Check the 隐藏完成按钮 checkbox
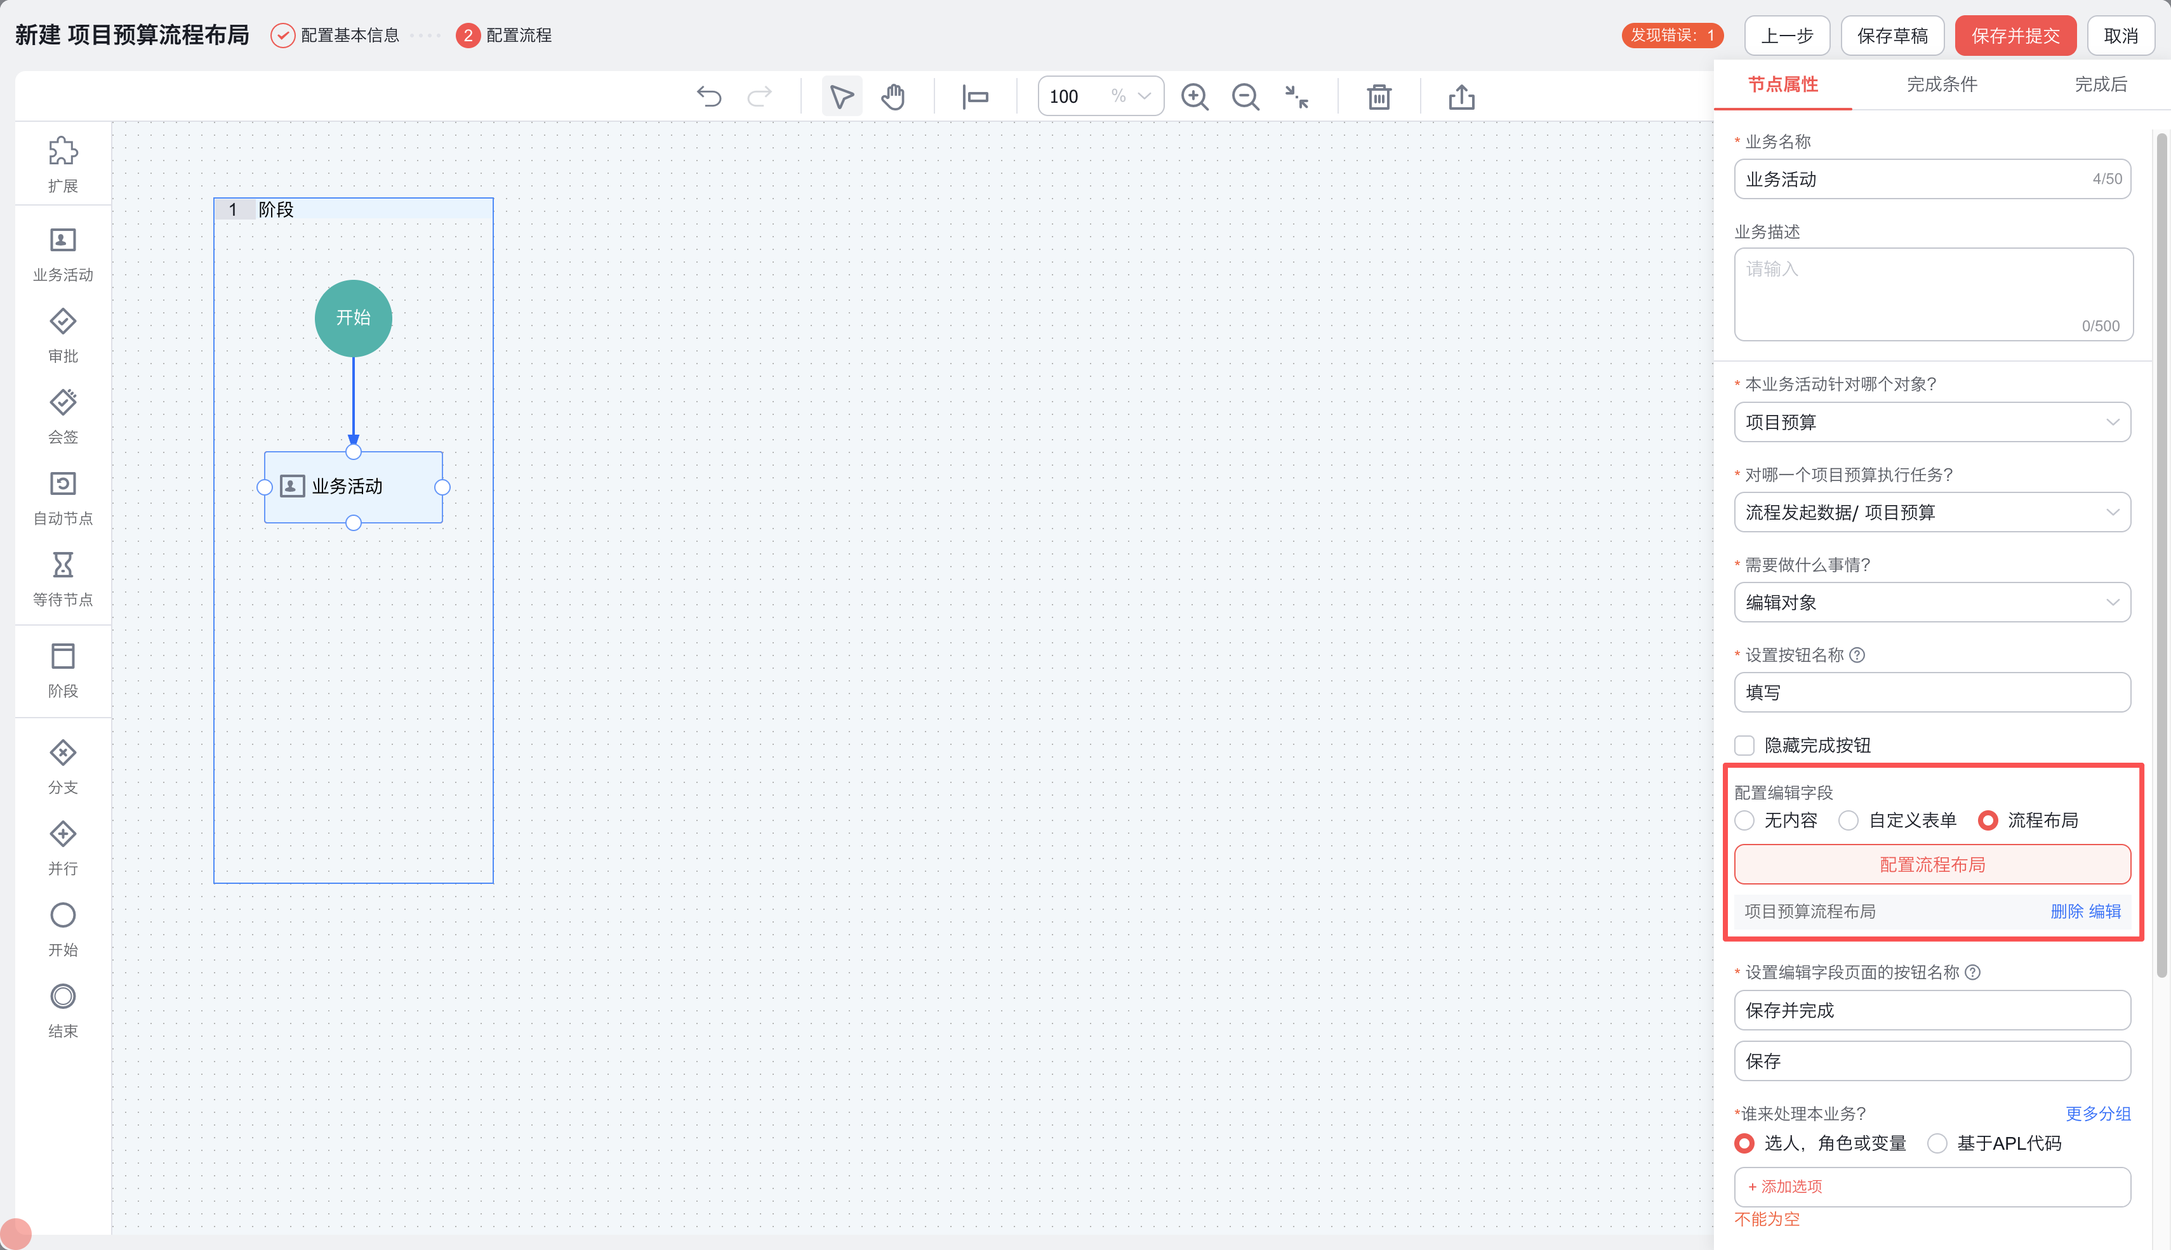 point(1744,745)
